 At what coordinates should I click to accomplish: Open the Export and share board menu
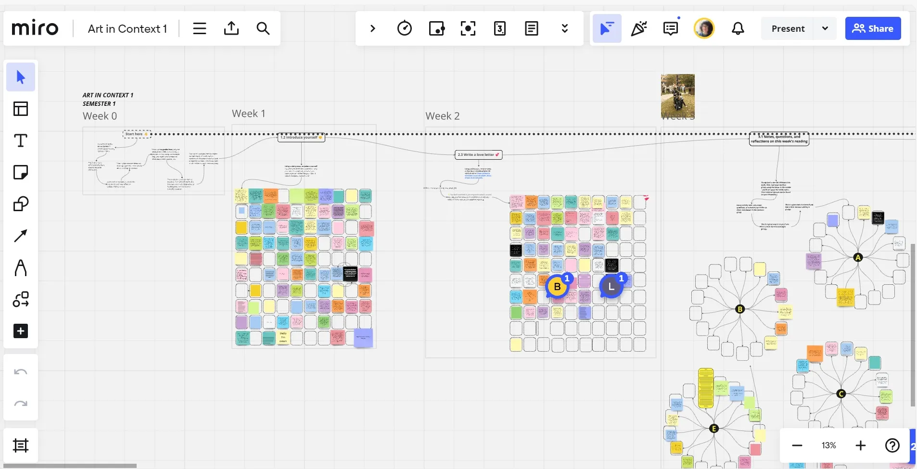coord(231,28)
